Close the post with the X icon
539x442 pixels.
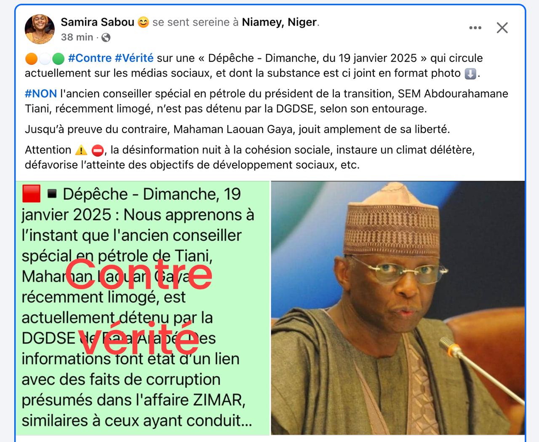[502, 28]
